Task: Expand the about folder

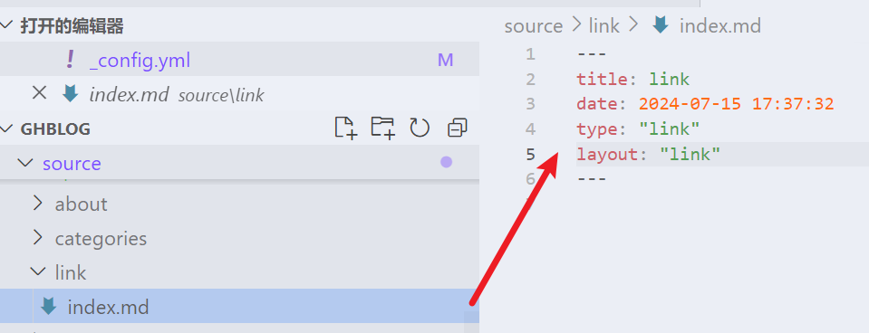Action: (x=37, y=204)
